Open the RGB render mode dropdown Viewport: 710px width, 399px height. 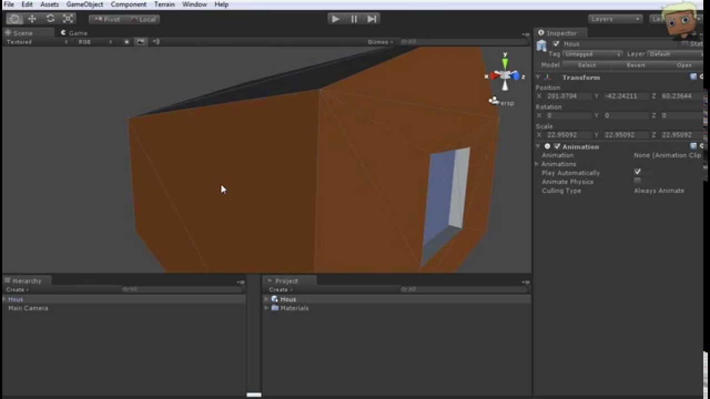(x=94, y=42)
